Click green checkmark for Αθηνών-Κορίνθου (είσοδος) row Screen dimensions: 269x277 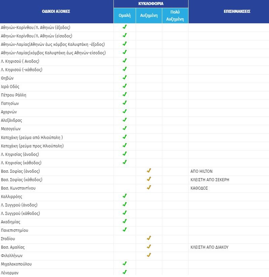pyautogui.click(x=125, y=35)
